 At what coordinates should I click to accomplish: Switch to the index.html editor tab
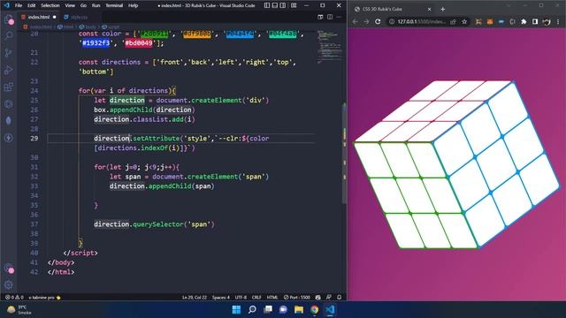pyautogui.click(x=39, y=17)
